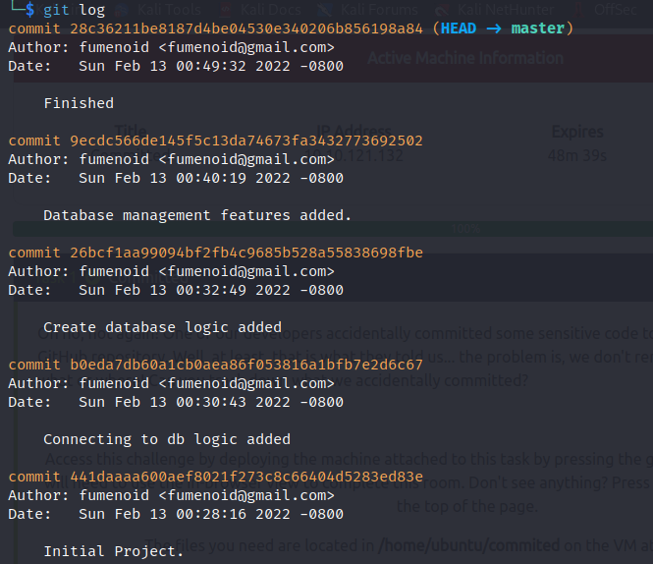The width and height of the screenshot is (653, 564).
Task: Open Kali NetHunter bookmark in background browser
Action: pos(495,10)
